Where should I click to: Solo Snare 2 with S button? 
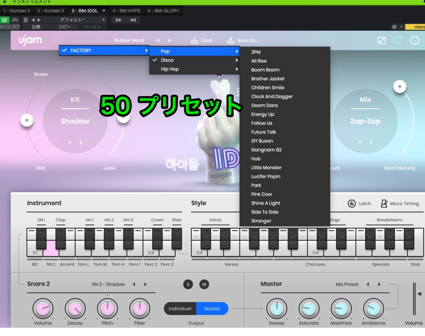[188, 284]
